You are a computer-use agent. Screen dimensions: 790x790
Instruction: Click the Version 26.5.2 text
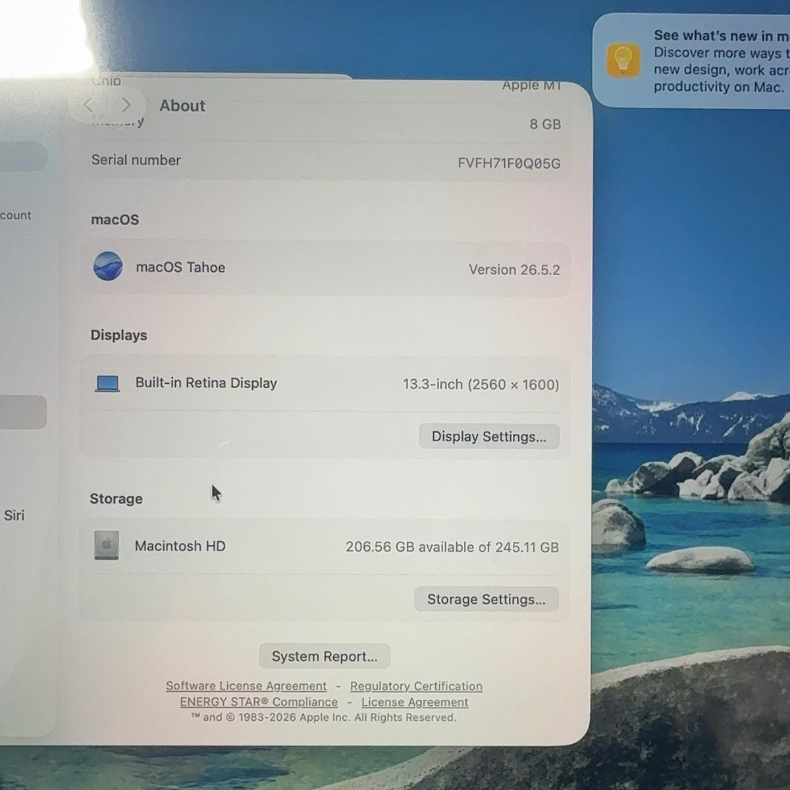pos(514,269)
